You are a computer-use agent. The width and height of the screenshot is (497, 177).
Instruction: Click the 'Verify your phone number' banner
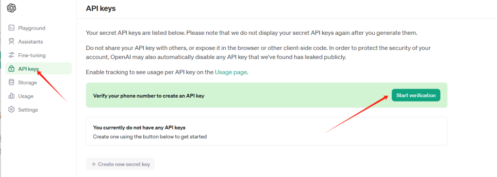(266, 95)
